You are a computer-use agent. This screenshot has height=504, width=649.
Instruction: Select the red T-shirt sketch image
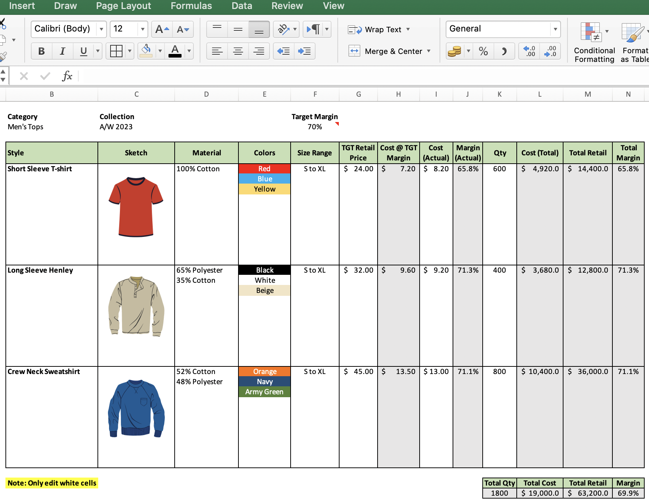[x=136, y=207]
